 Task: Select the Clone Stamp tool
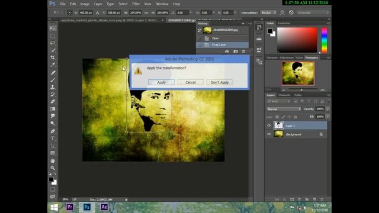point(53,87)
